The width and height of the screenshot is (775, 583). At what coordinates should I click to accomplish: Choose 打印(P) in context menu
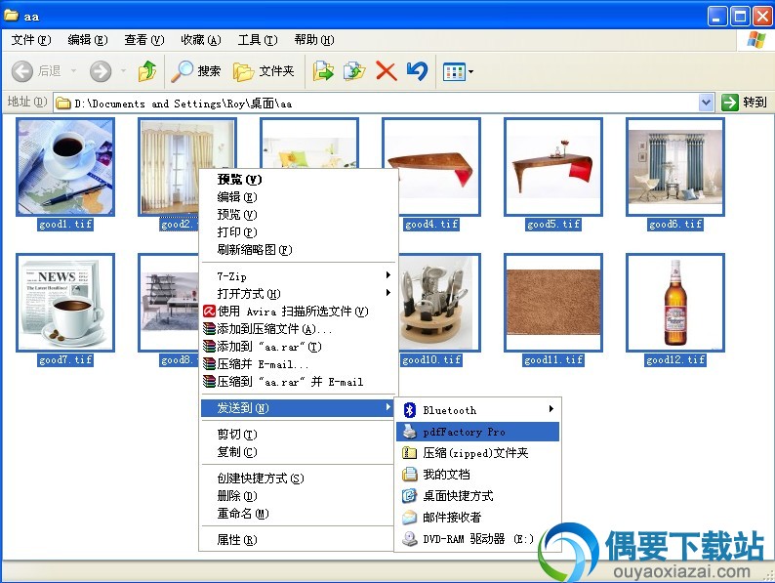298,231
